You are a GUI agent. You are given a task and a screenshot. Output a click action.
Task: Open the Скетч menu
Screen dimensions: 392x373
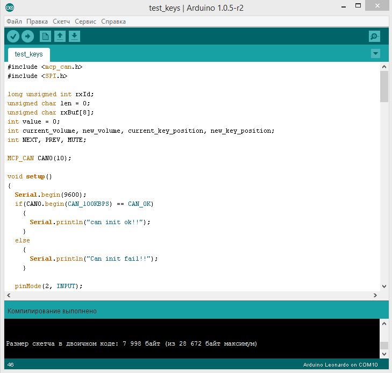click(61, 21)
